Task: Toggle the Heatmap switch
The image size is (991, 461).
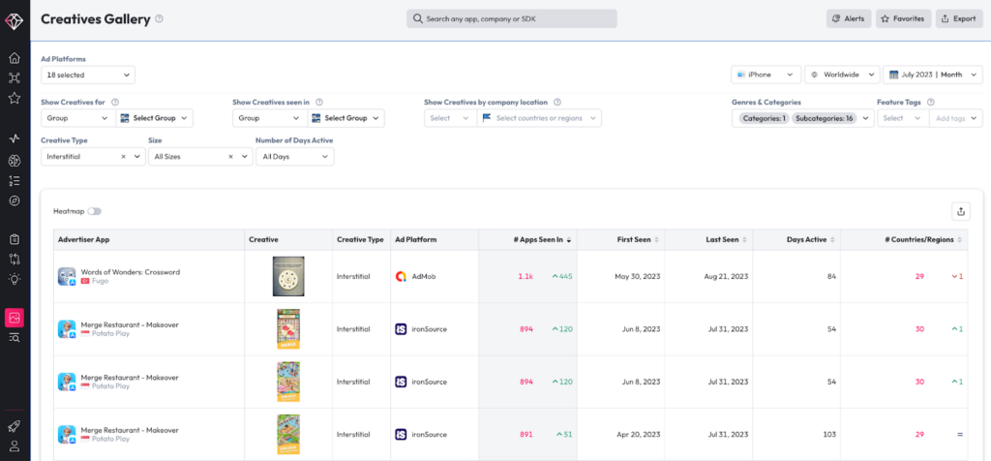Action: click(x=94, y=211)
